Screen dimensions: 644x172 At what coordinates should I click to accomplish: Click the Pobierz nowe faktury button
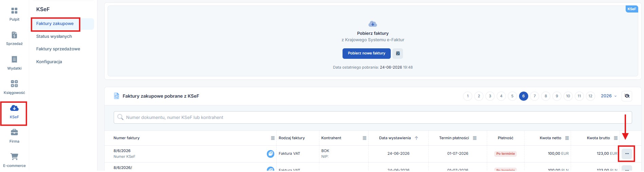click(367, 53)
